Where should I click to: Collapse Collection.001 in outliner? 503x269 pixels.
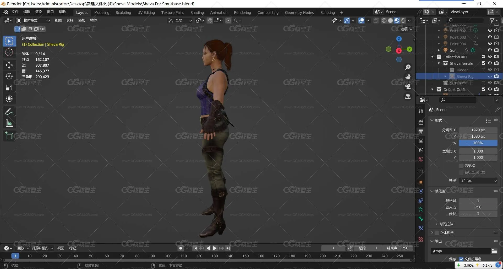coord(432,57)
